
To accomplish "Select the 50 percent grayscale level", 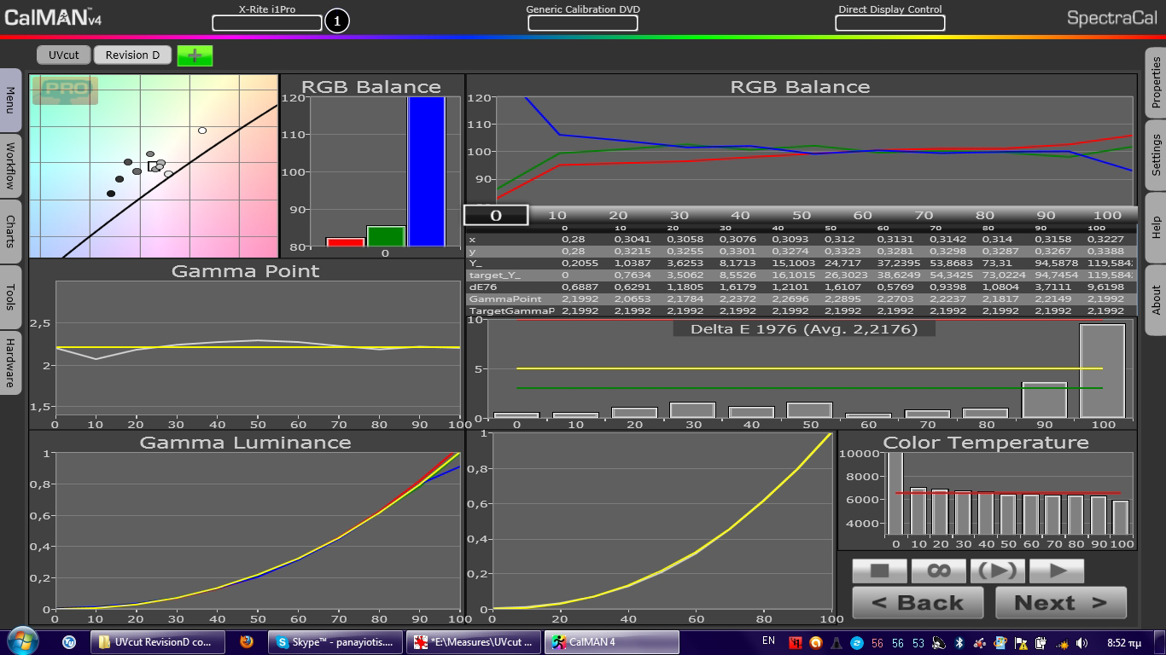I will click(x=802, y=216).
